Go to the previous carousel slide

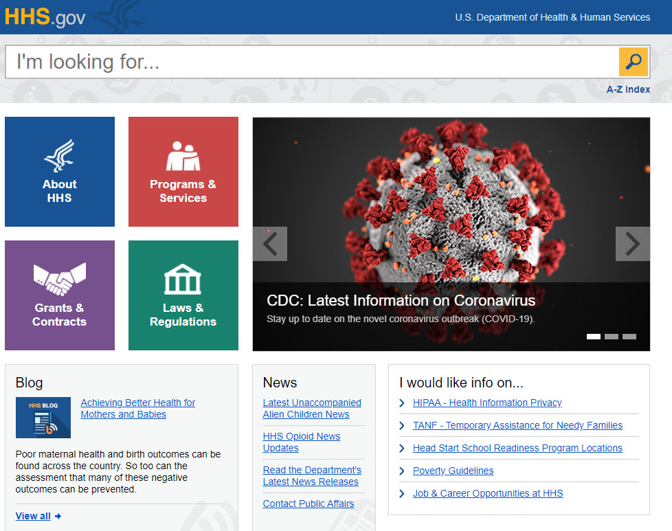pyautogui.click(x=270, y=244)
